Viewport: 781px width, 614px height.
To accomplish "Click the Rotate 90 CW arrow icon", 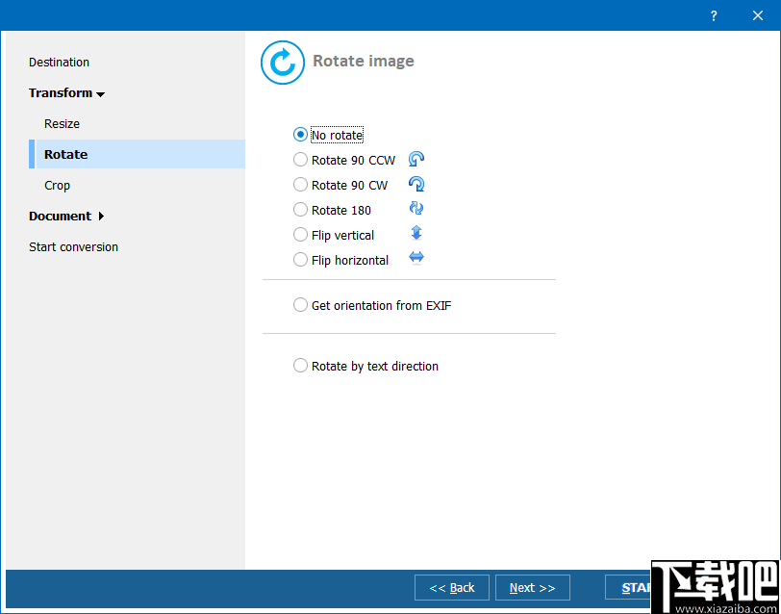I will [x=416, y=184].
